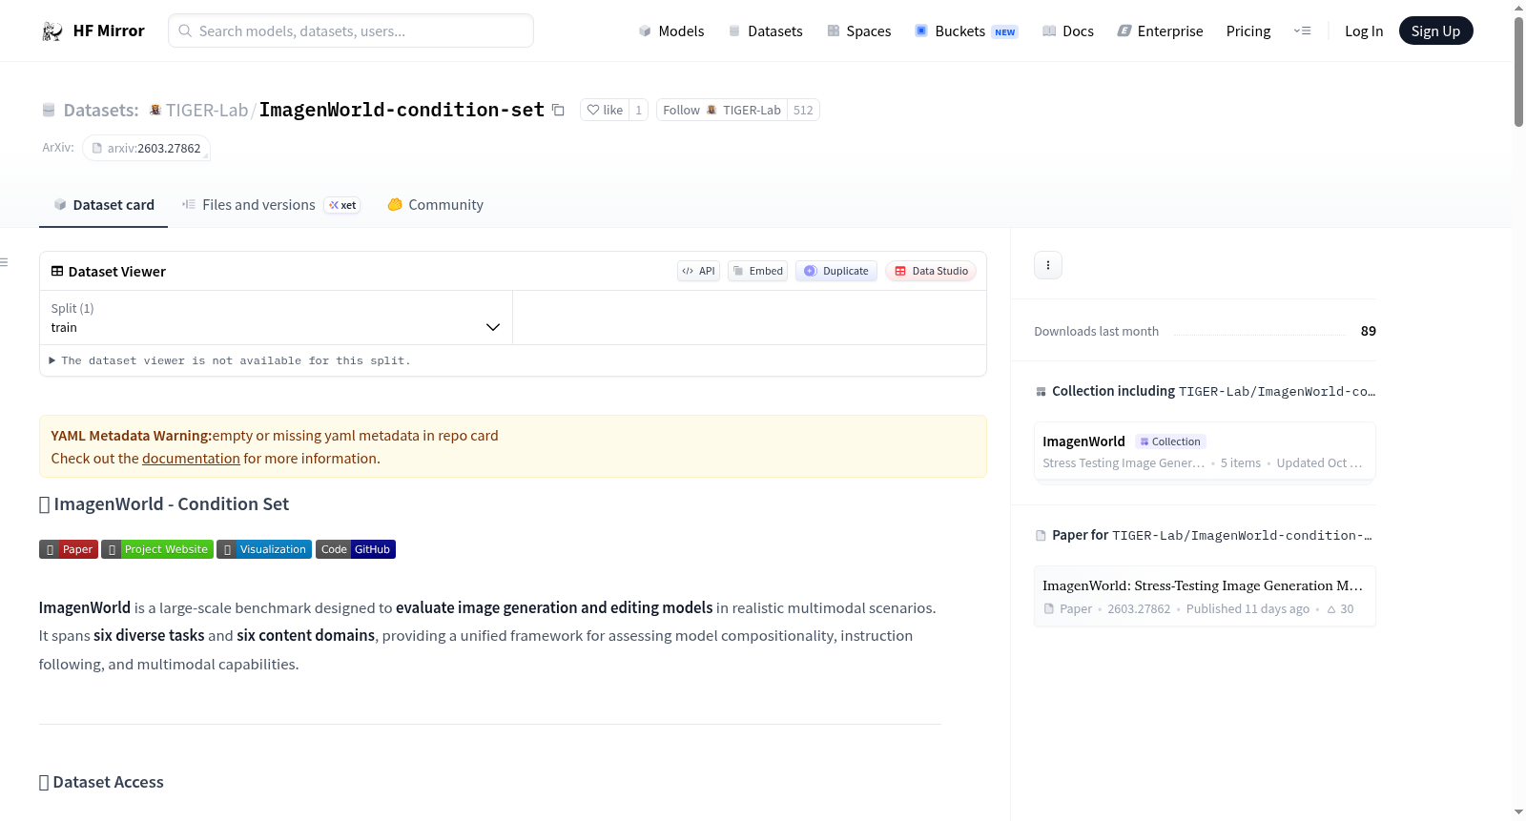
Task: Click the follower count 512
Action: (x=803, y=110)
